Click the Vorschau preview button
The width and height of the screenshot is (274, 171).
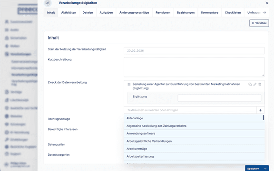(259, 23)
